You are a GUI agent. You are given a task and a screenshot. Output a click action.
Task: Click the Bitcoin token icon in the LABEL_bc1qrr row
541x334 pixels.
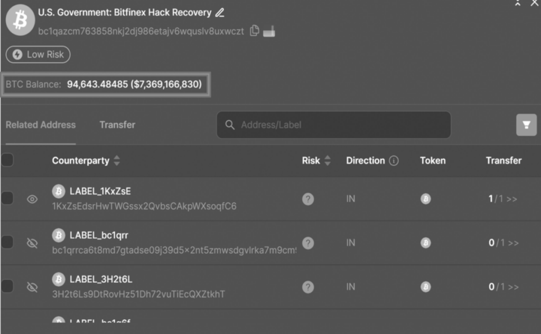click(x=425, y=243)
